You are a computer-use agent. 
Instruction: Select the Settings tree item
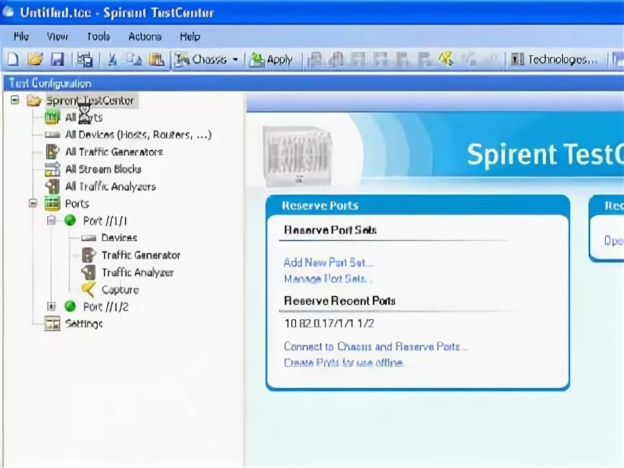click(x=84, y=324)
